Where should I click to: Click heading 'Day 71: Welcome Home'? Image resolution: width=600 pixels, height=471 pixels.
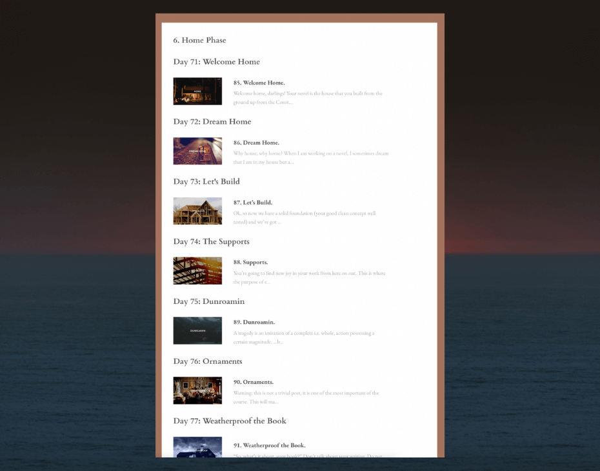(x=217, y=62)
